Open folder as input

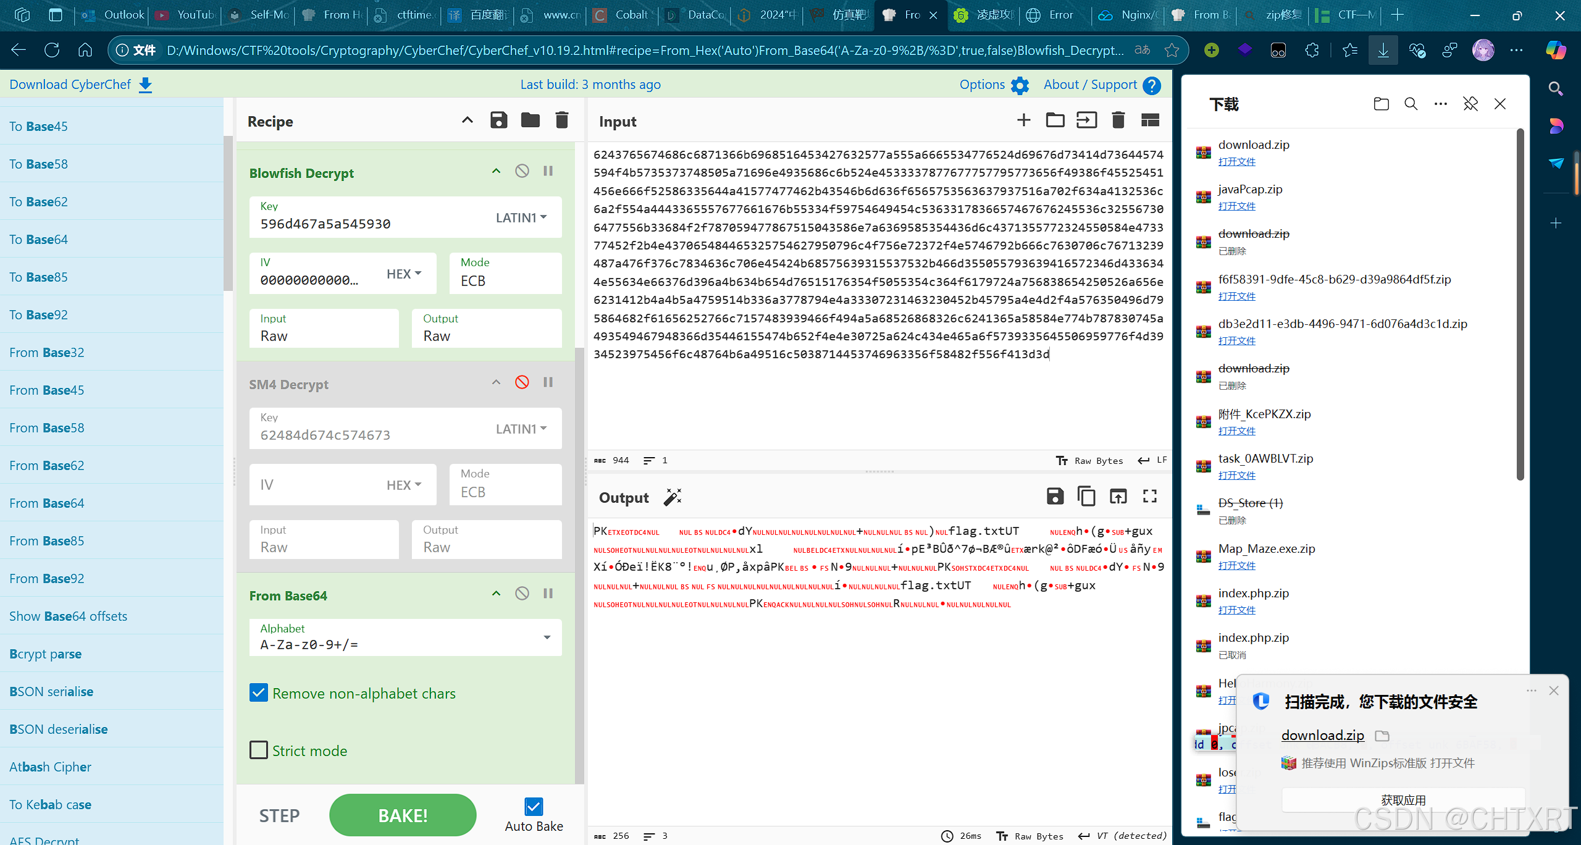1055,120
